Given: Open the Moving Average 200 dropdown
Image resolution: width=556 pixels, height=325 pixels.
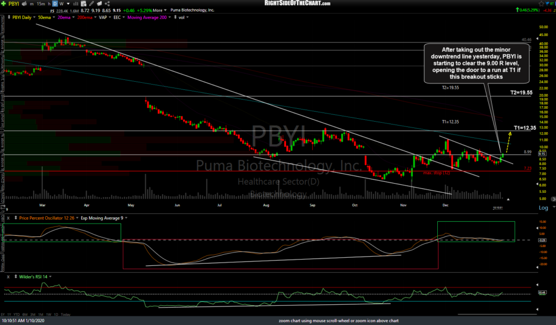Looking at the screenshot, I should (x=170, y=17).
